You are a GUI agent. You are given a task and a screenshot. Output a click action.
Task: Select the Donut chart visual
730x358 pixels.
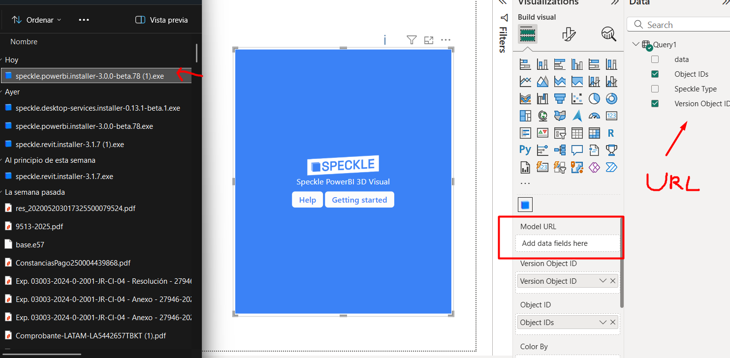(611, 98)
